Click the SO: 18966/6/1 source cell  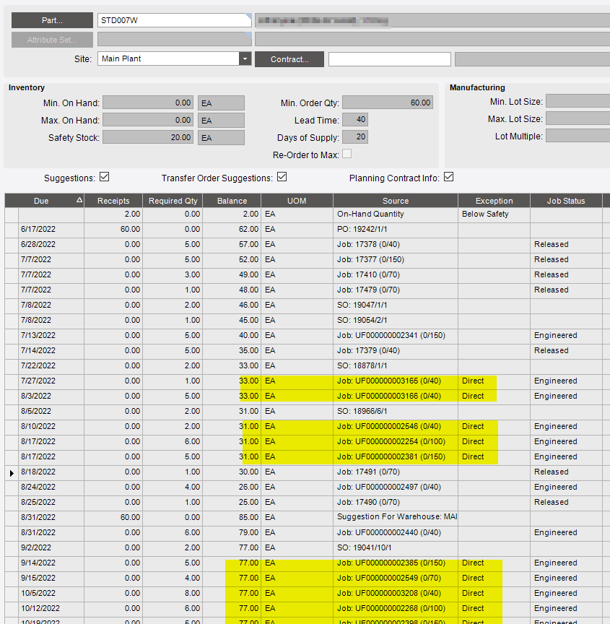[396, 411]
